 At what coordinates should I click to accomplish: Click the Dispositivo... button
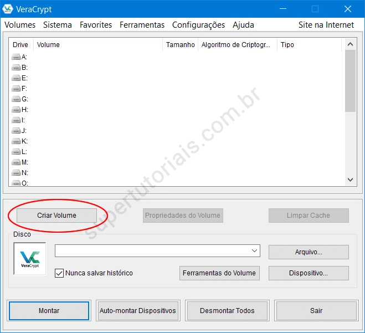309,273
